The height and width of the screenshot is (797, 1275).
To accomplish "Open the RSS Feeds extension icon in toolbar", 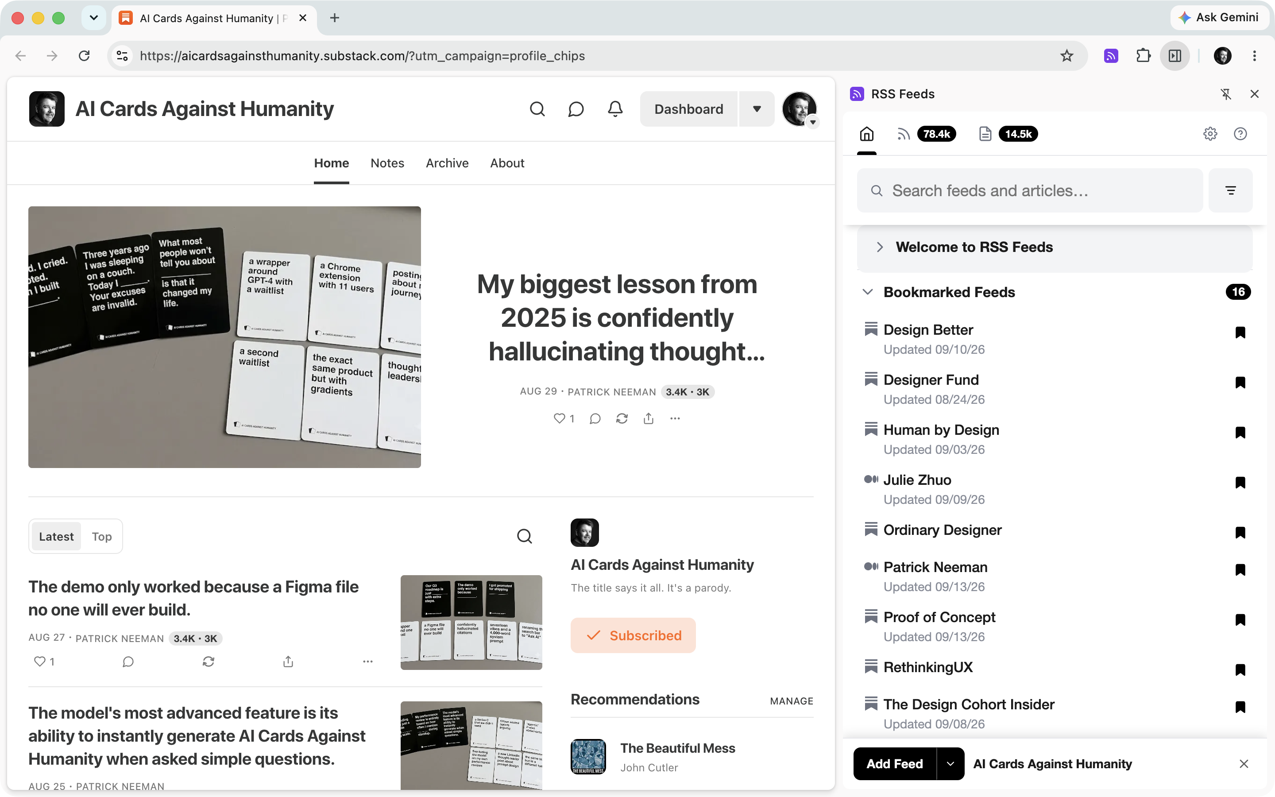I will click(1111, 56).
